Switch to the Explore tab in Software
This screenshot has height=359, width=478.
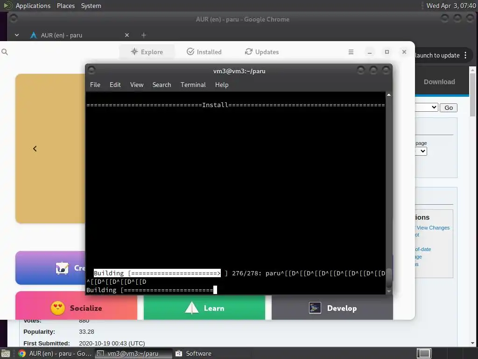147,52
